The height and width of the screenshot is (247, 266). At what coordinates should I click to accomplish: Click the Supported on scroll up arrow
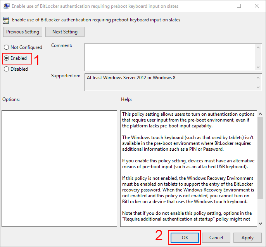click(258, 78)
